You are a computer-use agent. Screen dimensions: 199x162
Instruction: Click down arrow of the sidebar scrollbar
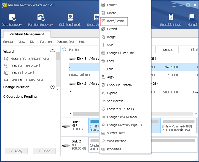point(58,89)
